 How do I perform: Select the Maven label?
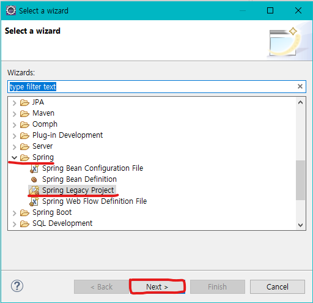43,113
